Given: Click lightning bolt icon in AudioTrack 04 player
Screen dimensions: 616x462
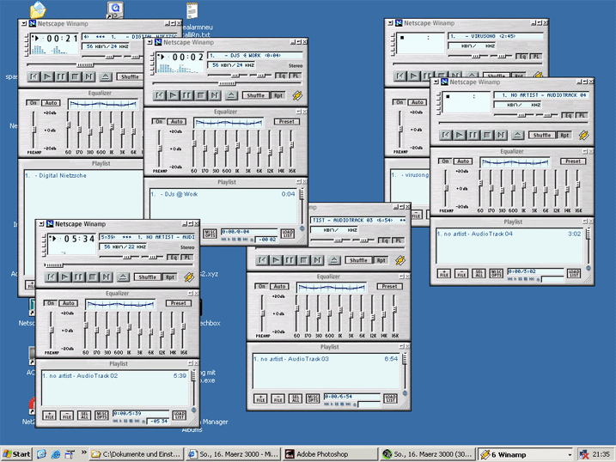Looking at the screenshot, I should point(583,135).
